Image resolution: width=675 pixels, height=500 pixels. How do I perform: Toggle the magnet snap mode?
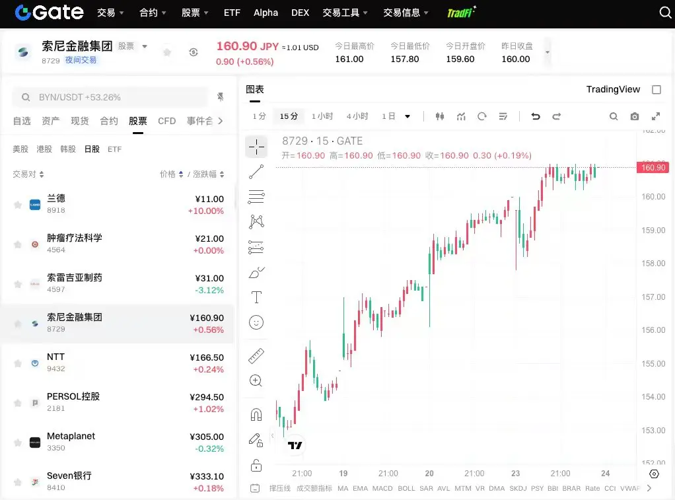pos(256,414)
